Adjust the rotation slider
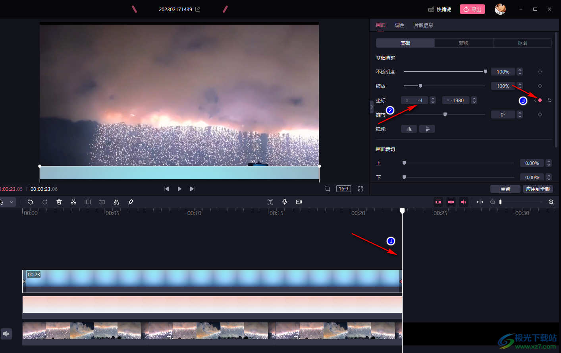Screen dimensions: 561x353 pyautogui.click(x=444, y=114)
